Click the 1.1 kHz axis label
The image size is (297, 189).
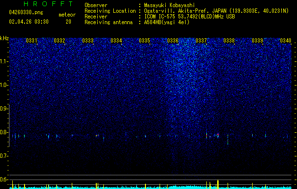click(4, 61)
